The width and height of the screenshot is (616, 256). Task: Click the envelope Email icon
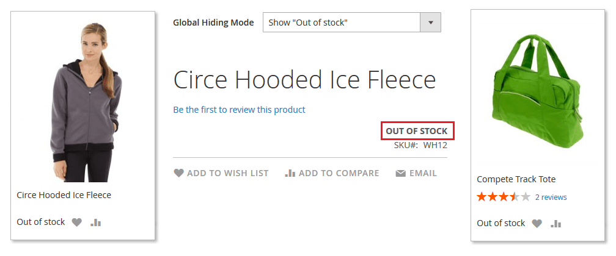point(400,173)
